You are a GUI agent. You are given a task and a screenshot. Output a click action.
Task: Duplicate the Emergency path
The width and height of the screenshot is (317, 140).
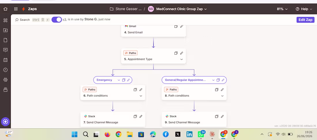pyautogui.click(x=124, y=80)
